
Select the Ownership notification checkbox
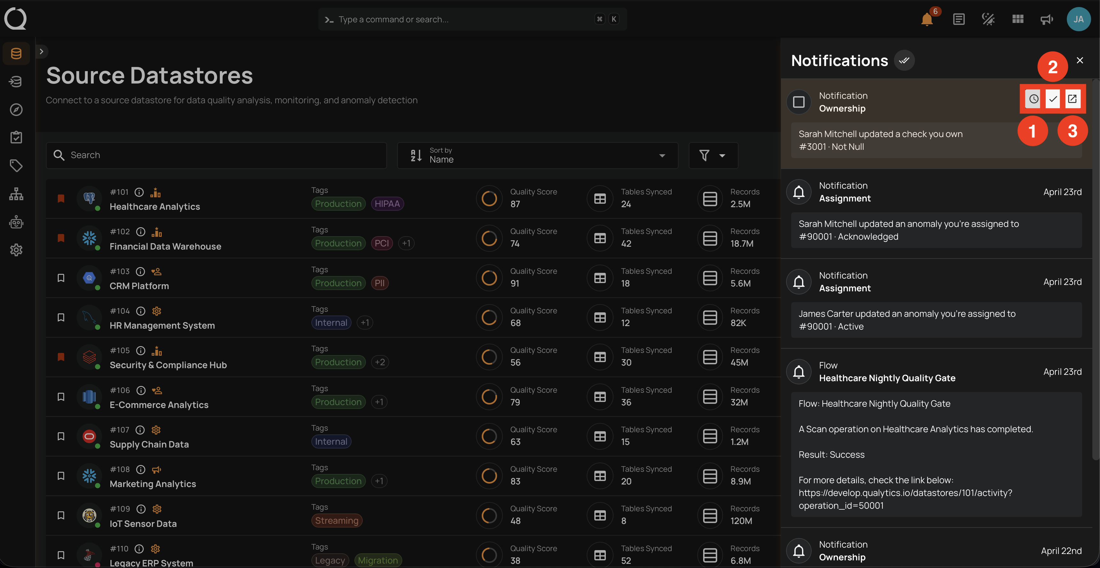799,102
